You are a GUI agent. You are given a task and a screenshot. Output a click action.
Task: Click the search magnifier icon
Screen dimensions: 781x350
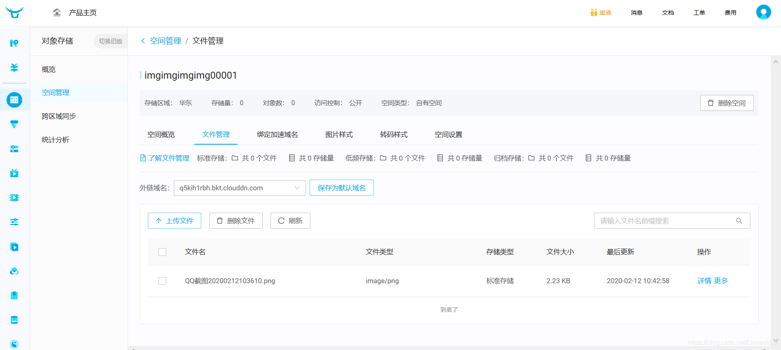(739, 221)
